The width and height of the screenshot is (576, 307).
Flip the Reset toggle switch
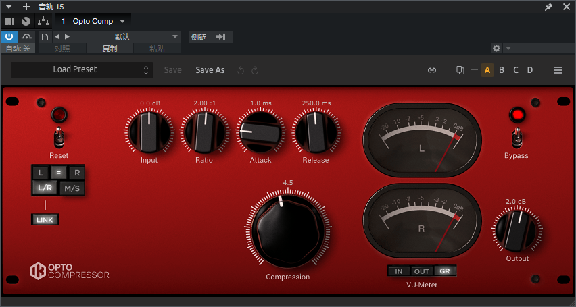coord(59,136)
